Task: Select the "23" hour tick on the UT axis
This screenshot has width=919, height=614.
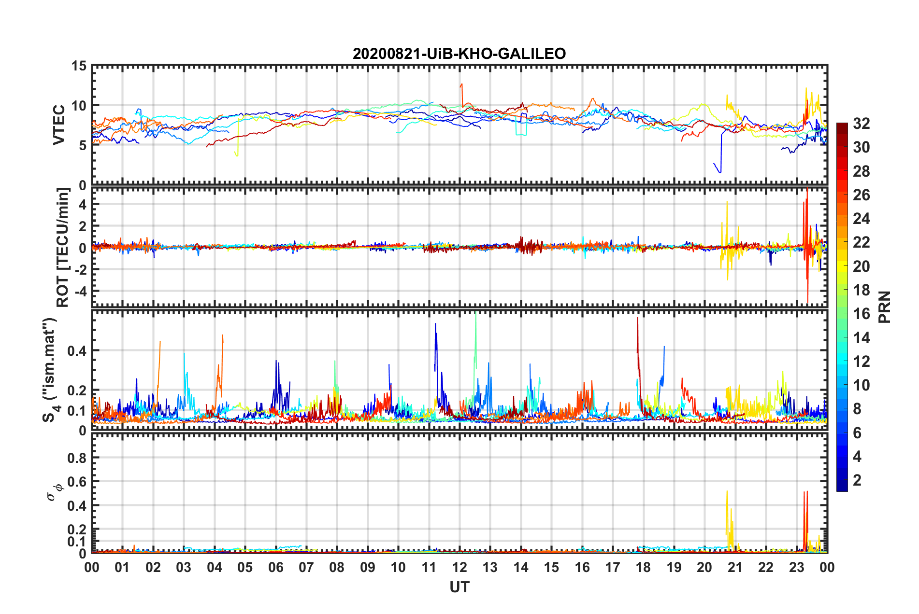Action: click(797, 567)
